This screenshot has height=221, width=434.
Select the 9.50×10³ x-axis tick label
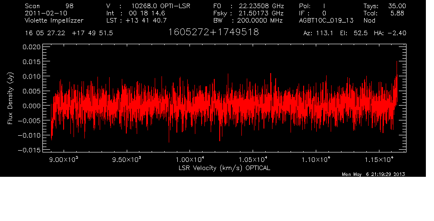(127, 160)
